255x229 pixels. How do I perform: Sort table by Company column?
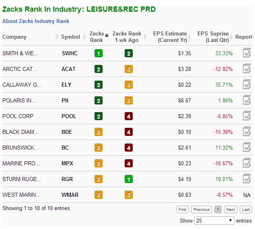pos(14,37)
